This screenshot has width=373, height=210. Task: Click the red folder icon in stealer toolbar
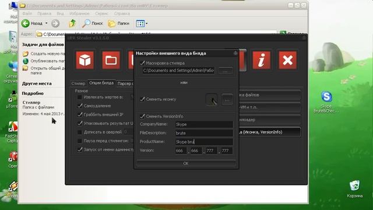click(x=111, y=60)
